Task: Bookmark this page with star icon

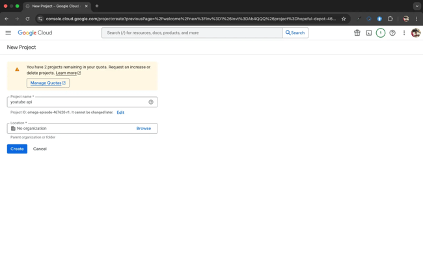Action: tap(344, 19)
